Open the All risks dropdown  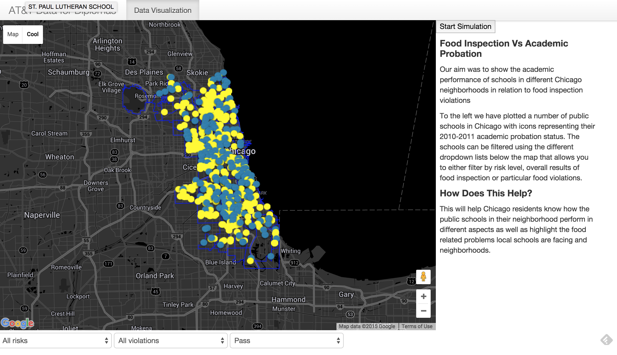pos(55,341)
